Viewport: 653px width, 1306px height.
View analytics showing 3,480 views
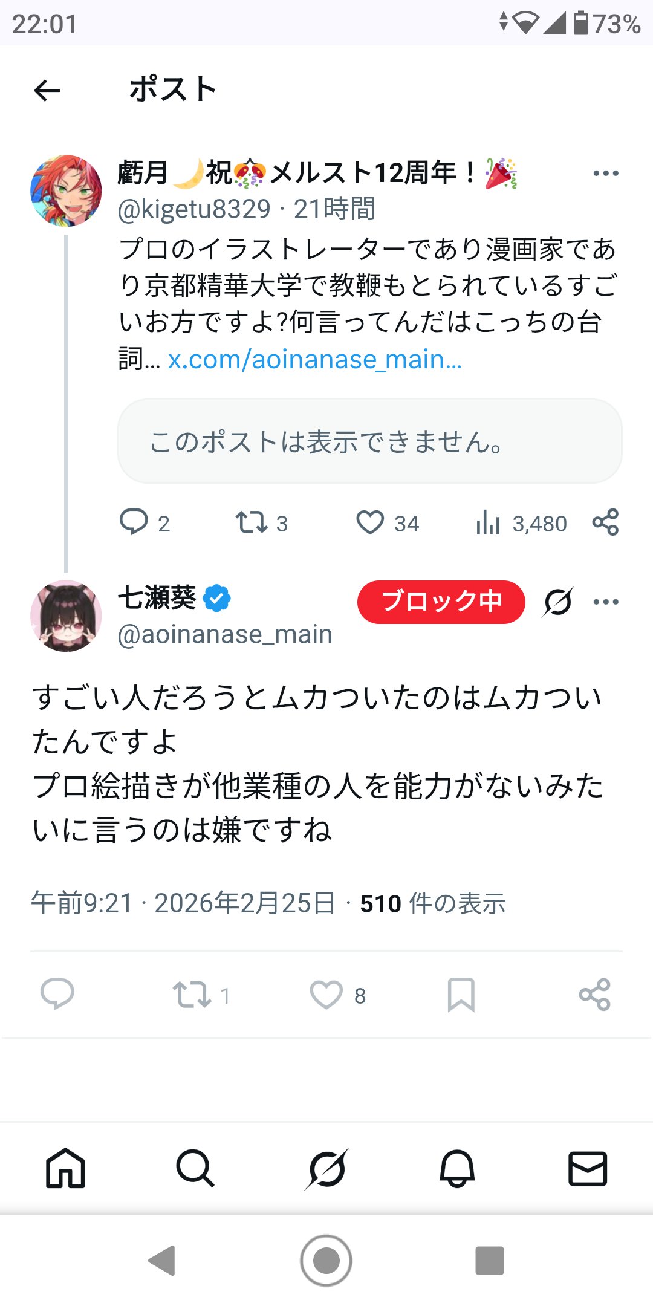pos(489,523)
